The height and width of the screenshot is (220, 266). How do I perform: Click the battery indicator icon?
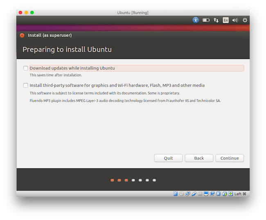pos(206,20)
